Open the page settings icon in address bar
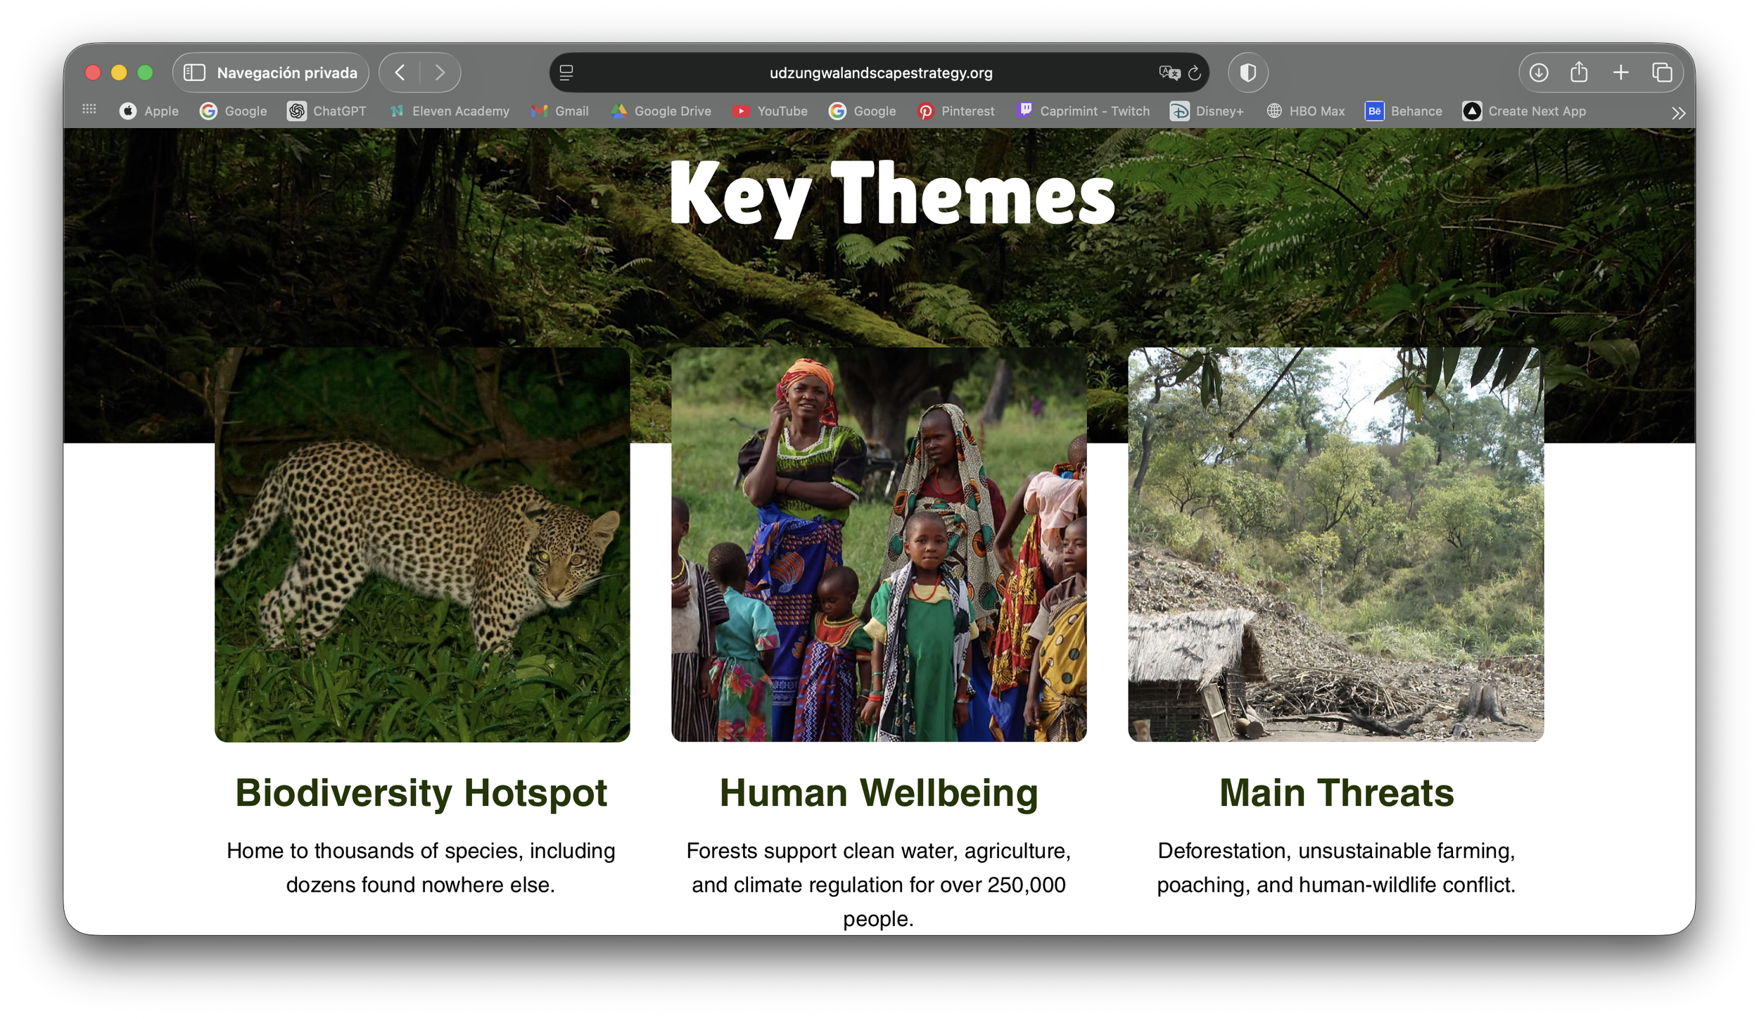Image resolution: width=1759 pixels, height=1019 pixels. click(566, 72)
